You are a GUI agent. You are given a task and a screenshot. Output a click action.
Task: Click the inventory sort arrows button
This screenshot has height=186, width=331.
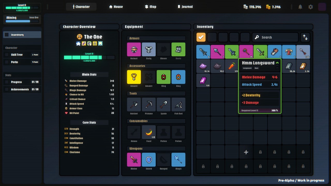coord(305,37)
